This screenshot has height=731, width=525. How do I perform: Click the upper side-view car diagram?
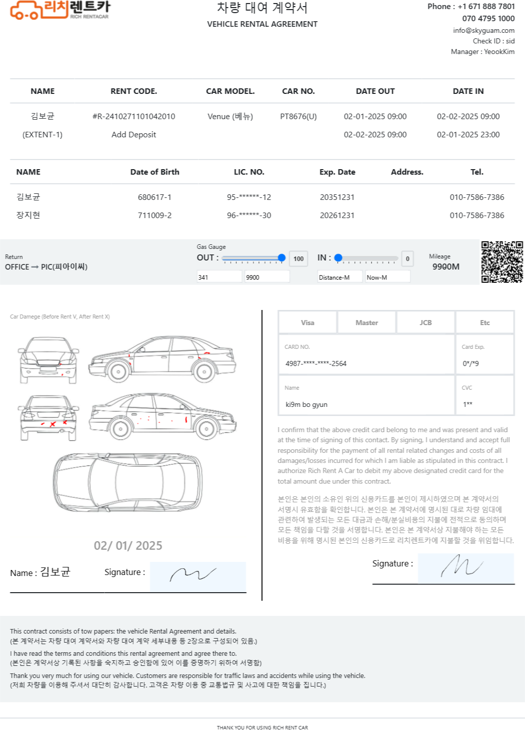162,359
